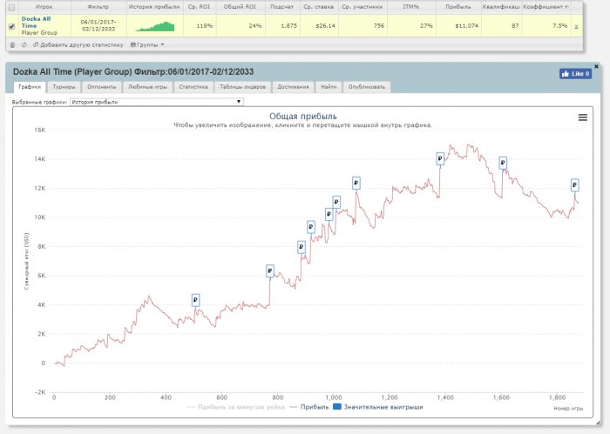Click the Facebook Like button
Screen dimensions: 610x434
pos(575,74)
